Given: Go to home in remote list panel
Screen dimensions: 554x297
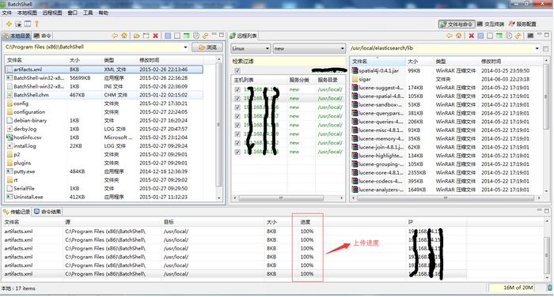Looking at the screenshot, I should coord(458,36).
